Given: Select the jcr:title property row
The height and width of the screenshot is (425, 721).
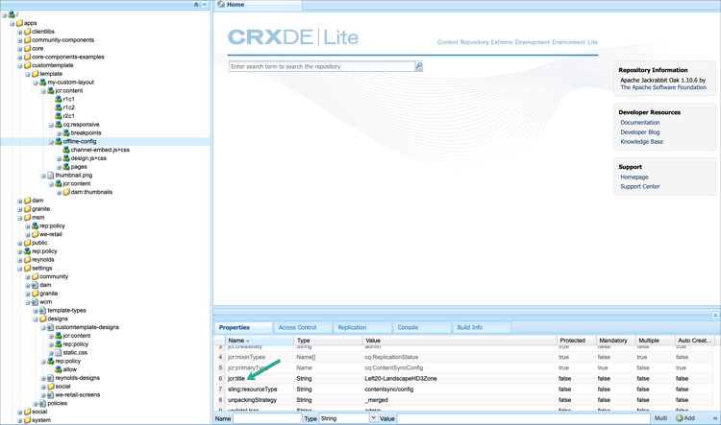Looking at the screenshot, I should (x=463, y=379).
